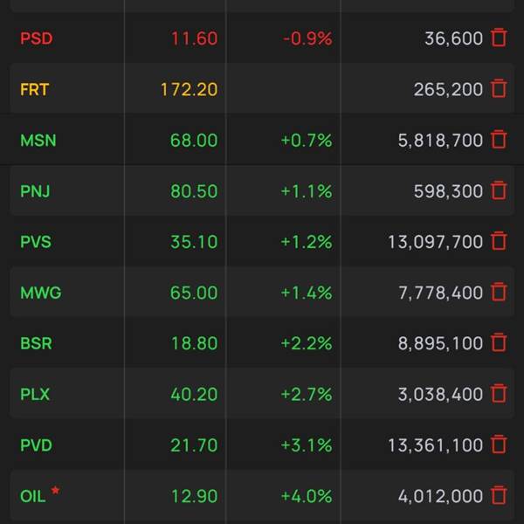Screen dimensions: 524x524
Task: Open PVD ticker symbol
Action: point(37,445)
